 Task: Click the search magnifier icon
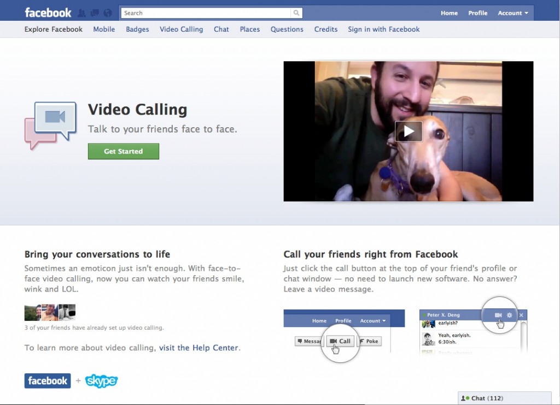(x=296, y=13)
